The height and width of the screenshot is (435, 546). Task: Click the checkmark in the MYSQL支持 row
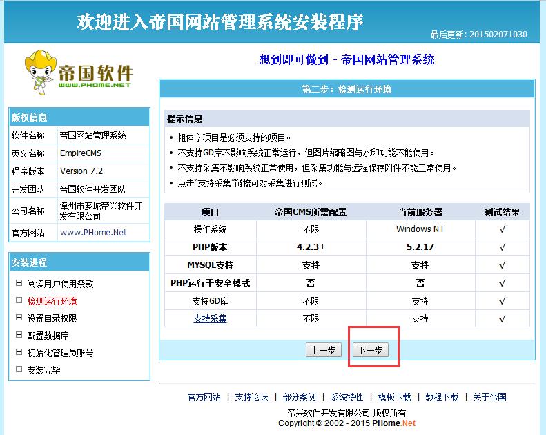click(502, 265)
